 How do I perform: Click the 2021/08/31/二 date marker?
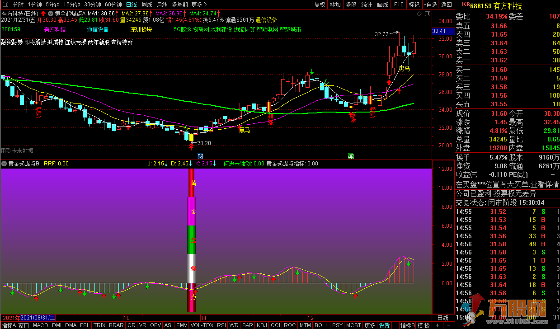38,318
